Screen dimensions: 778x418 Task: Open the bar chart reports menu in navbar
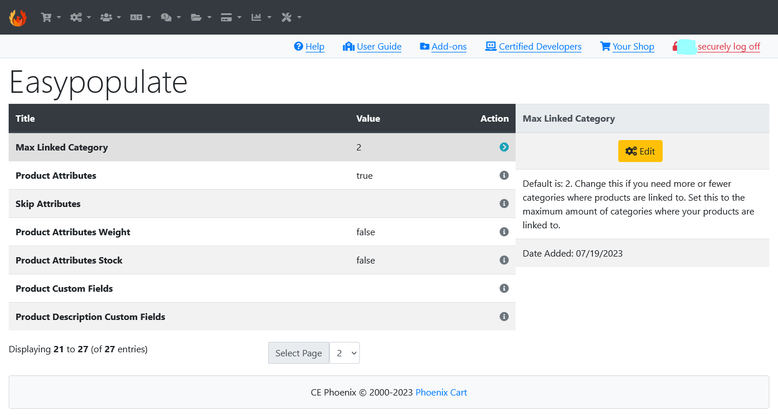coord(261,17)
